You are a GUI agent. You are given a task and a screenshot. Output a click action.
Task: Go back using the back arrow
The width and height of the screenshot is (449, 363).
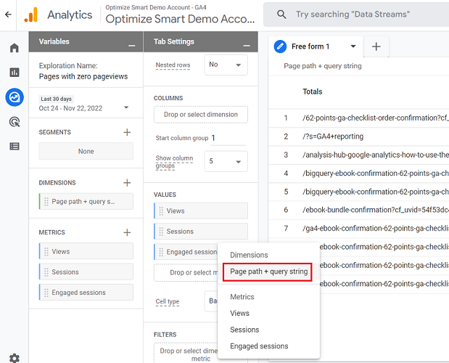coord(8,15)
